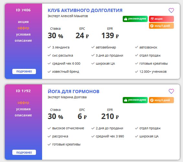Click calendar icon in red акция badge

pyautogui.click(x=152, y=19)
